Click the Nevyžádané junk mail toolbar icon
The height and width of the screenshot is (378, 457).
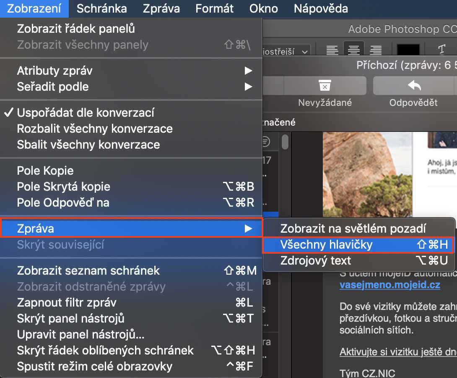point(325,86)
